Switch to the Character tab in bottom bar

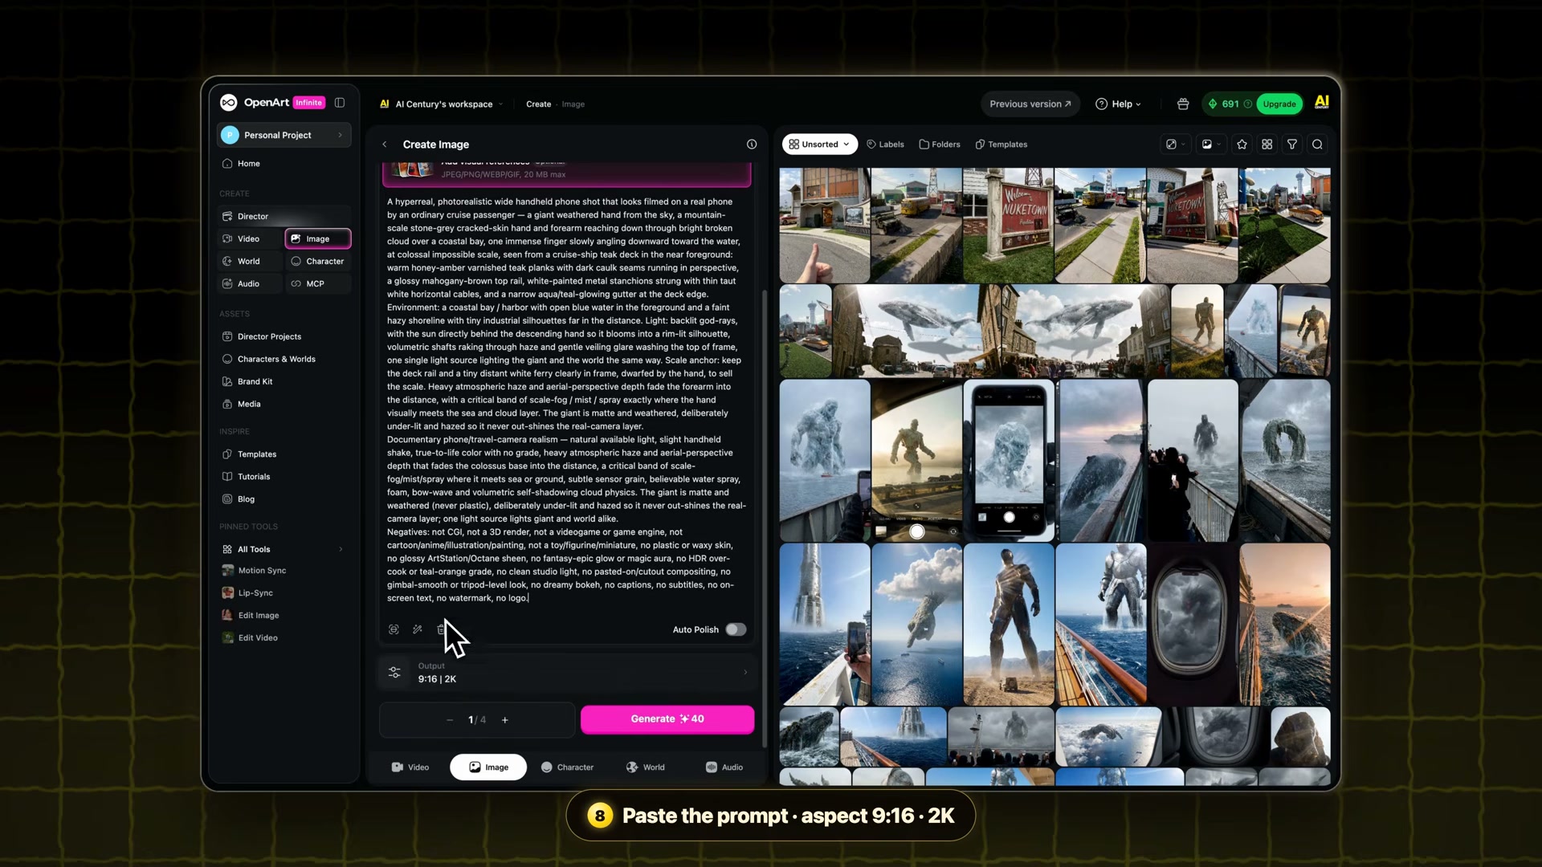[567, 767]
